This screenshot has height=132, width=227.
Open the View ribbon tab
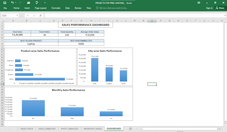pyautogui.click(x=89, y=8)
